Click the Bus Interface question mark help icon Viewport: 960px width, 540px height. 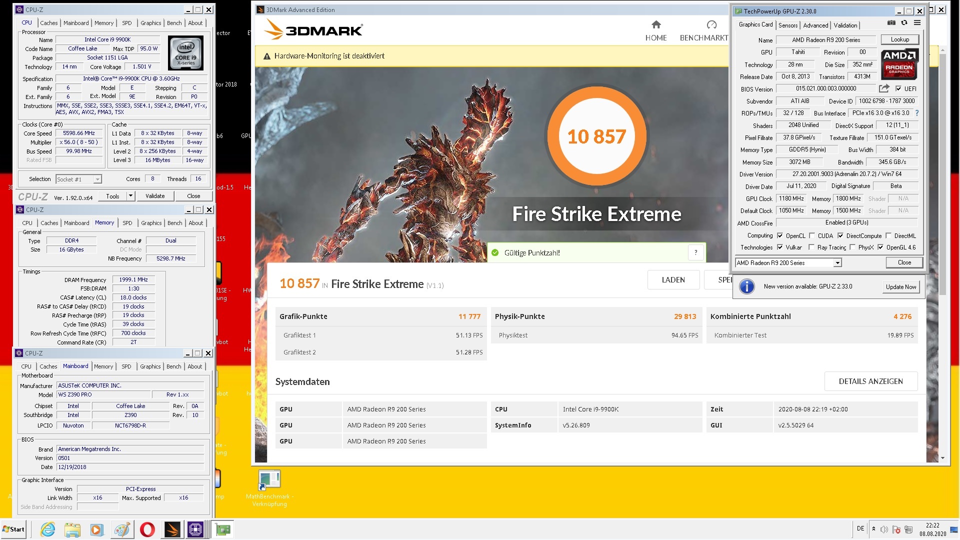tap(916, 113)
